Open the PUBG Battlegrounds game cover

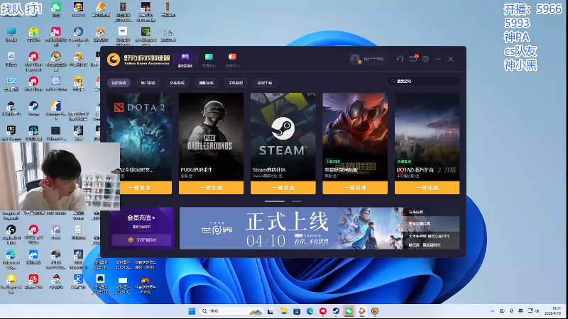(x=211, y=137)
